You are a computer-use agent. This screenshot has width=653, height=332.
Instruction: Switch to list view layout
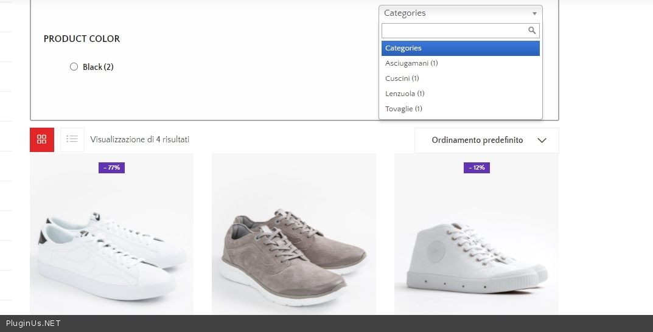[x=72, y=139]
